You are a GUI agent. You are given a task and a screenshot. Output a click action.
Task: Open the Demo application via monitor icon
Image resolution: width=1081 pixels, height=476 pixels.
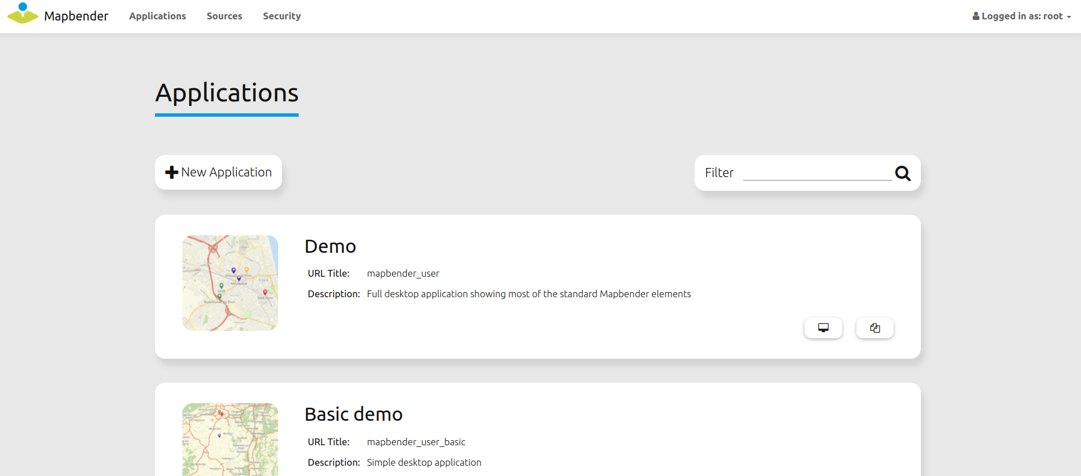coord(823,328)
